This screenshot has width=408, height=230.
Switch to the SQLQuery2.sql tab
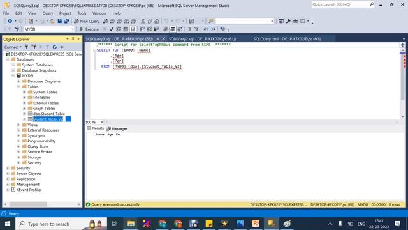point(203,39)
